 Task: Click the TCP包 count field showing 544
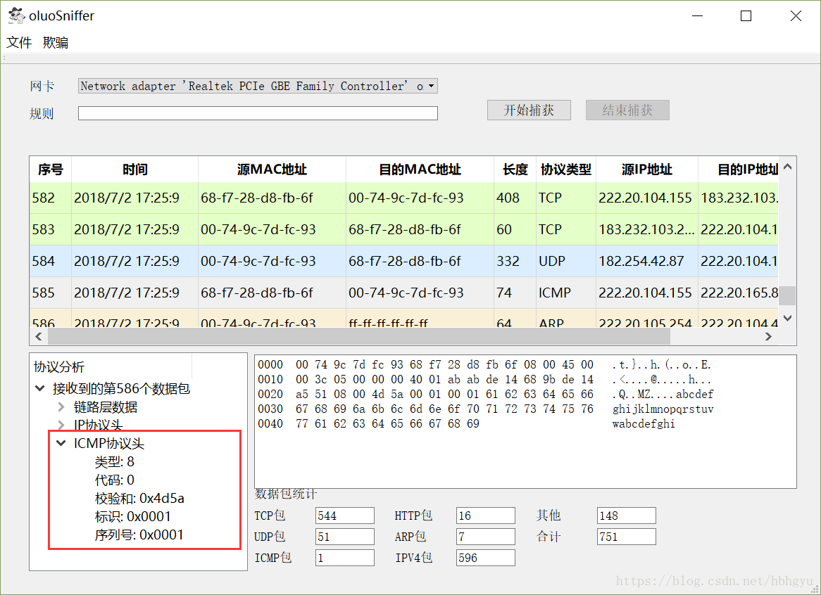345,516
